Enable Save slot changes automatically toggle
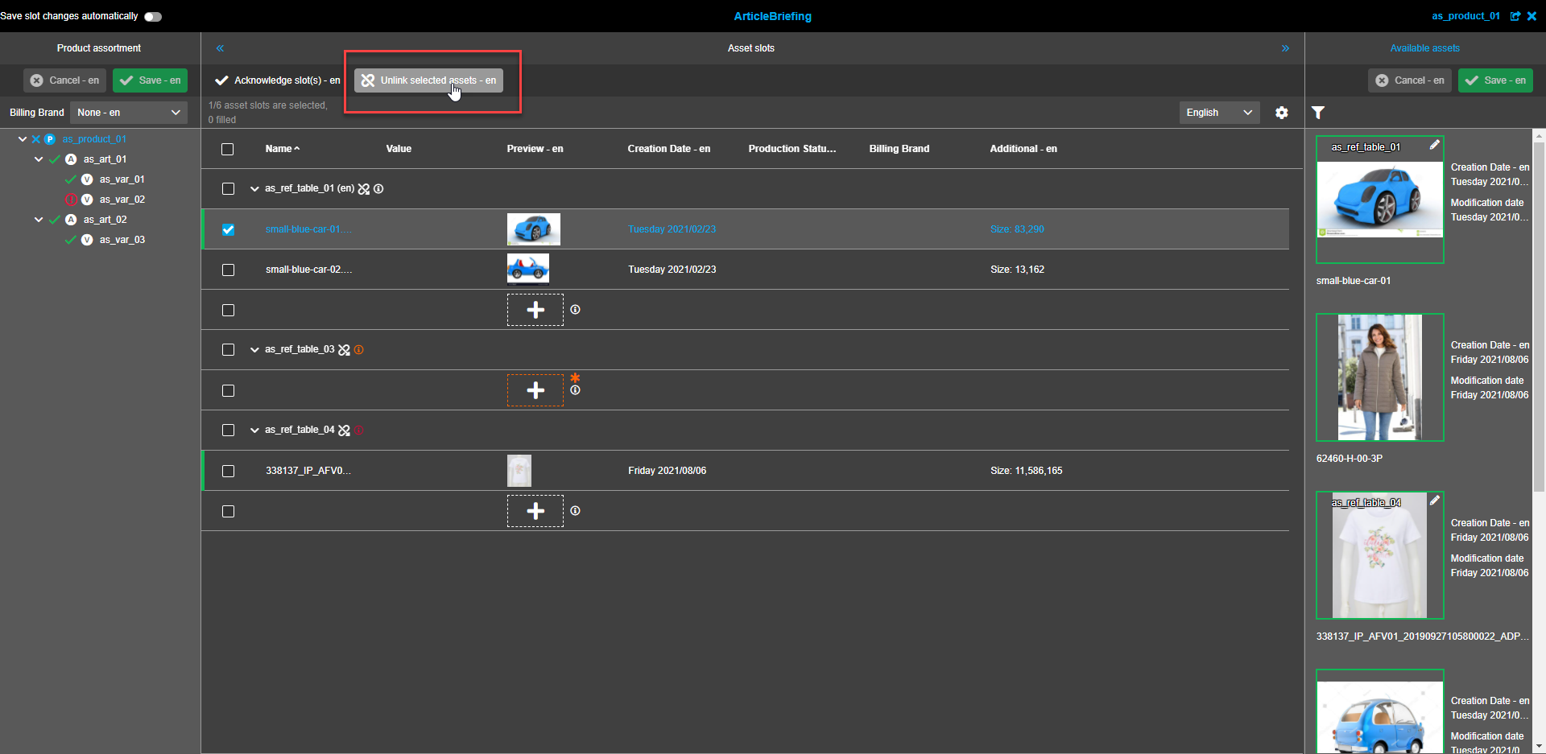This screenshot has height=754, width=1546. click(x=152, y=16)
